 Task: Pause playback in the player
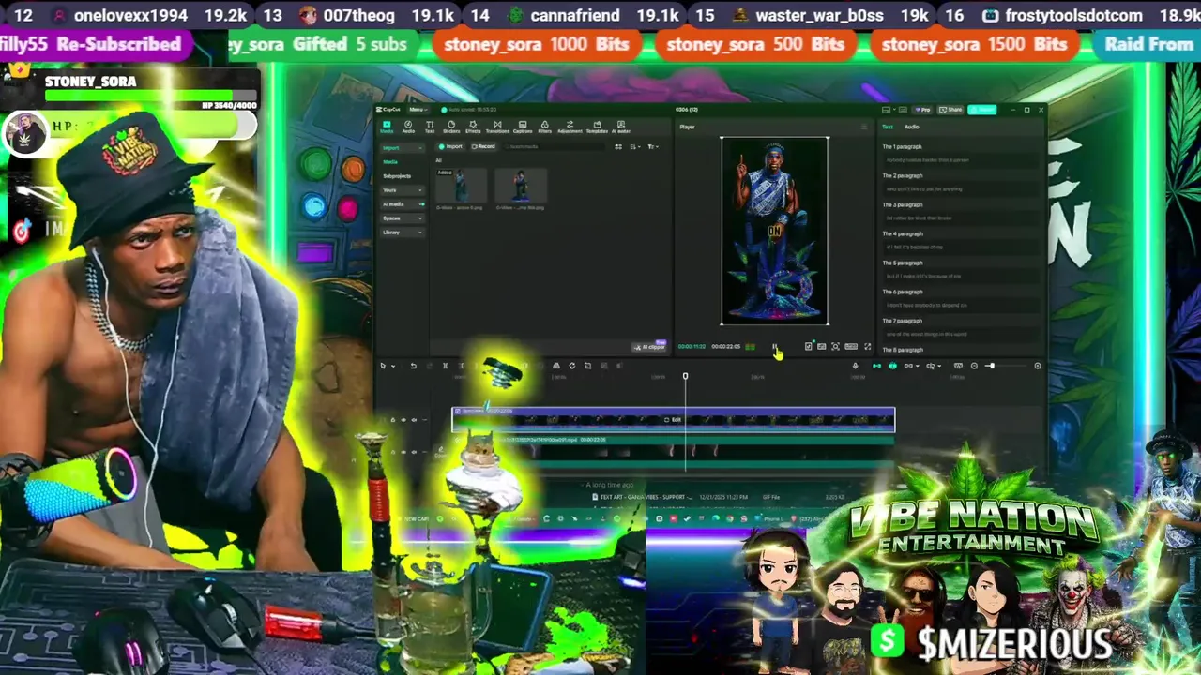775,347
